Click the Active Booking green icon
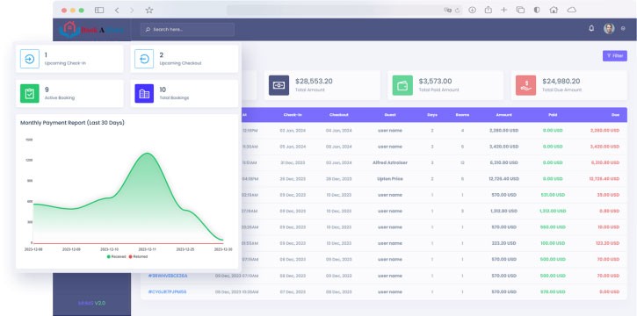 pyautogui.click(x=30, y=94)
